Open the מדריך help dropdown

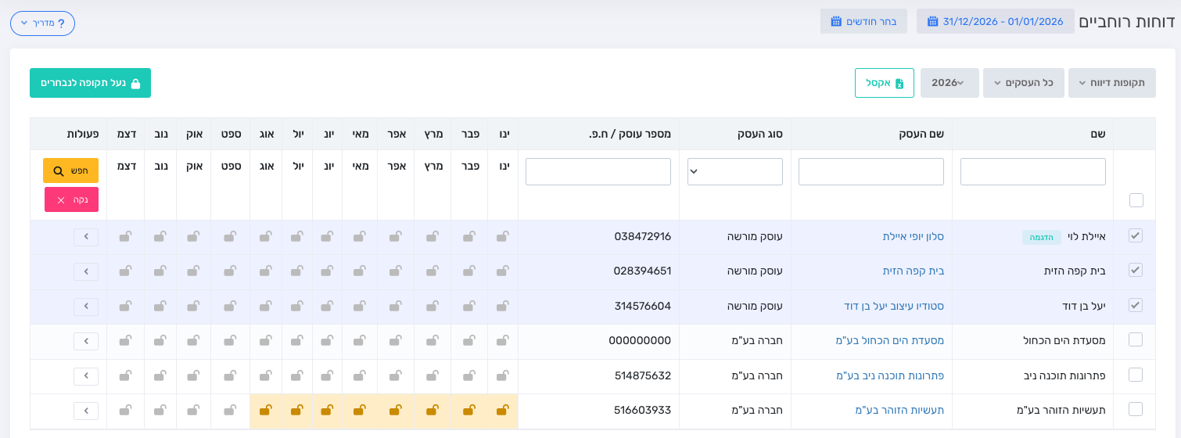[x=42, y=23]
